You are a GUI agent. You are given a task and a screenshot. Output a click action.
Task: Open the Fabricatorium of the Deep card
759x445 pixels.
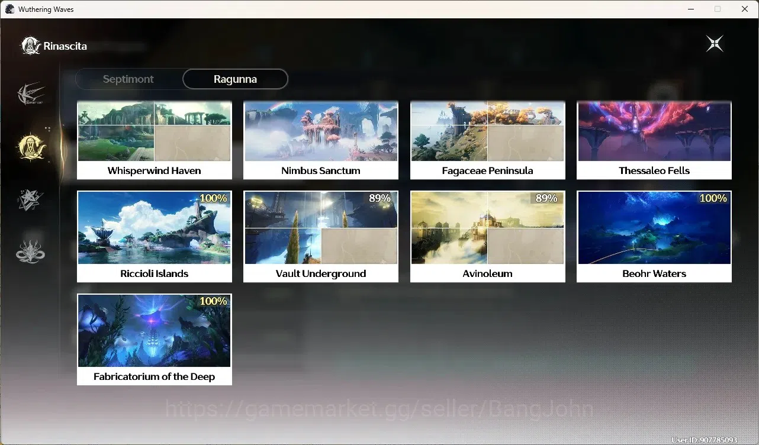pos(155,340)
